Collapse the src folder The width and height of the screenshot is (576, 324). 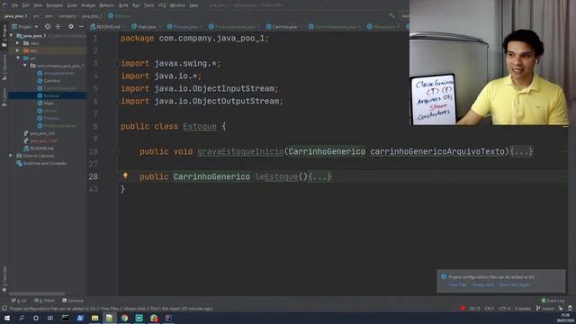pyautogui.click(x=18, y=58)
